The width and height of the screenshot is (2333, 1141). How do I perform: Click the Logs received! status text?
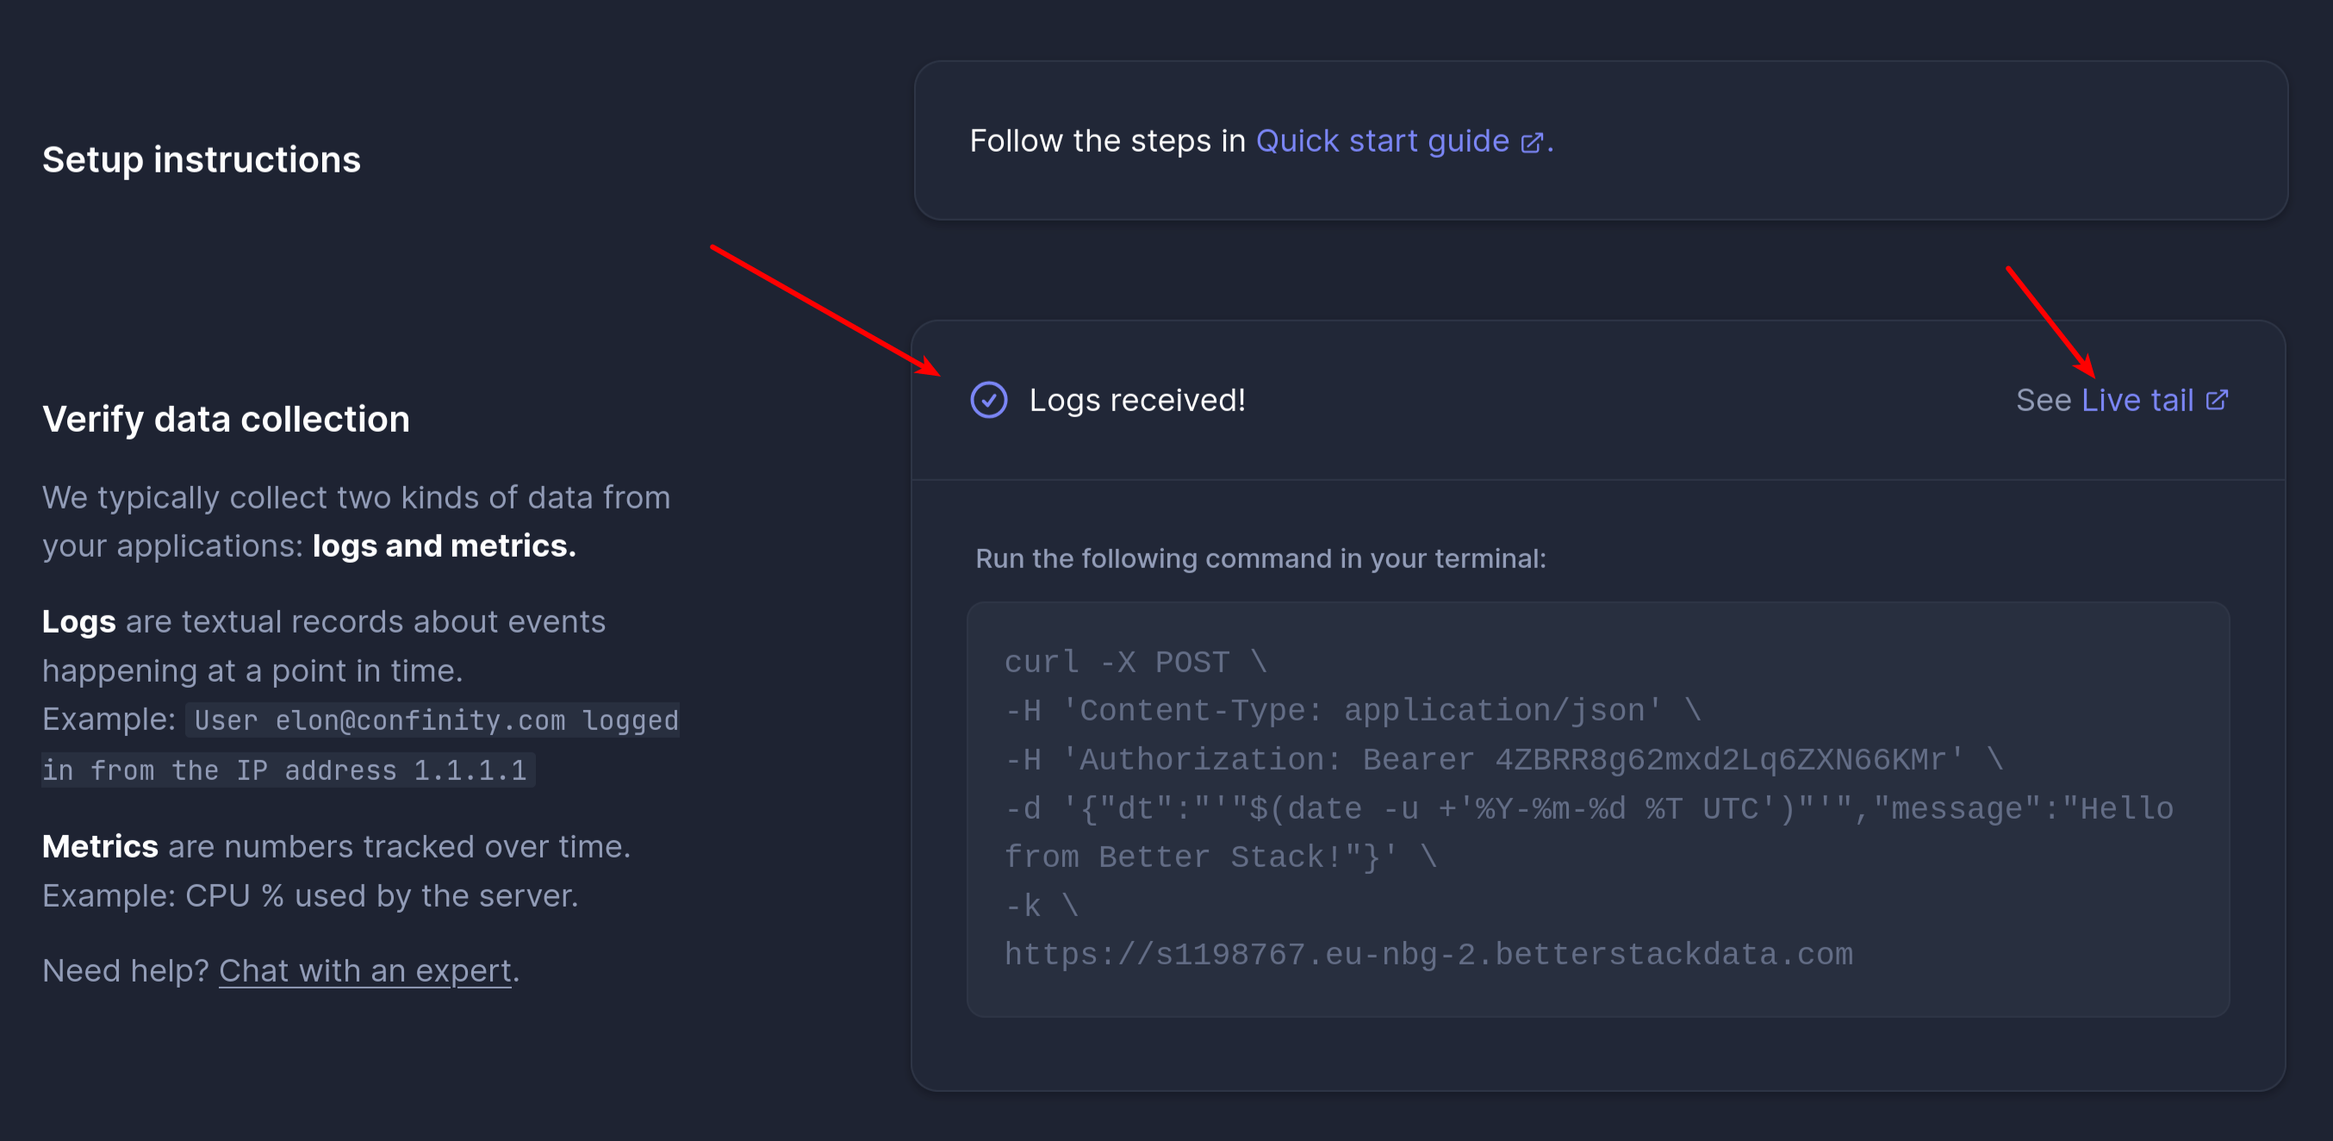tap(1136, 400)
